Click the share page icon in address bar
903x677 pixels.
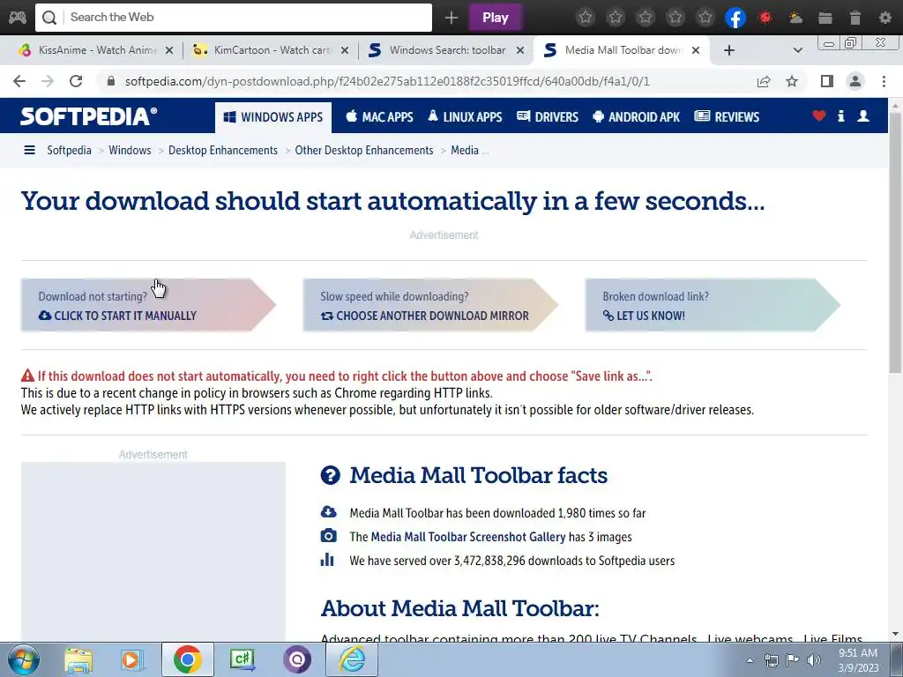pos(764,81)
